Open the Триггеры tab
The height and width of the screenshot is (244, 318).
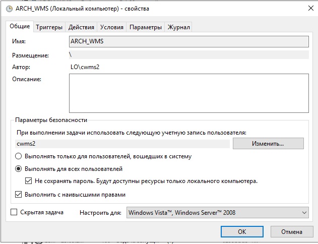click(49, 27)
